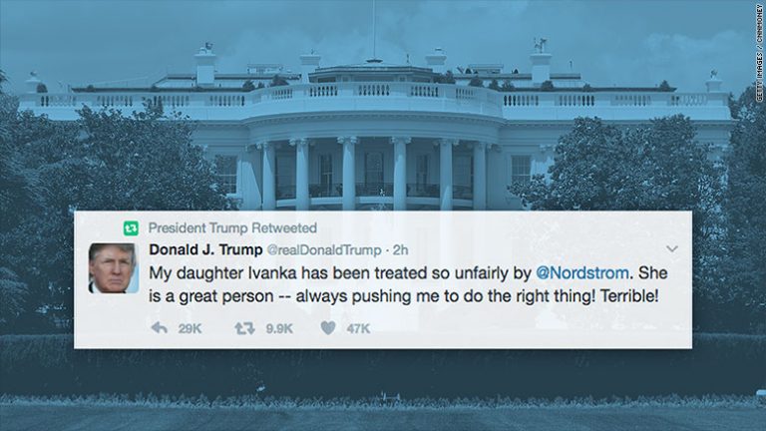Click the 29K reply count
The width and height of the screenshot is (766, 431).
tap(189, 327)
